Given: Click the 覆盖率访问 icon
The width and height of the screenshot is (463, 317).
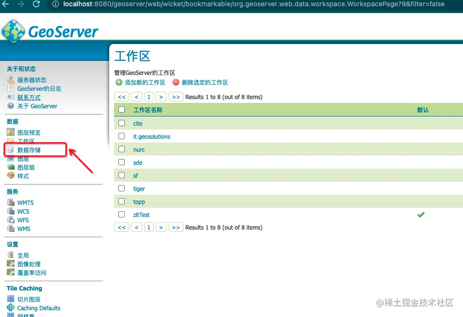Looking at the screenshot, I should click(x=11, y=273).
